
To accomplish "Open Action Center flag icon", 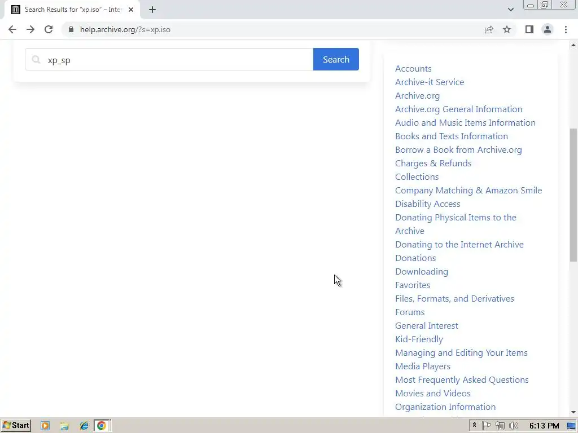I will tap(486, 426).
